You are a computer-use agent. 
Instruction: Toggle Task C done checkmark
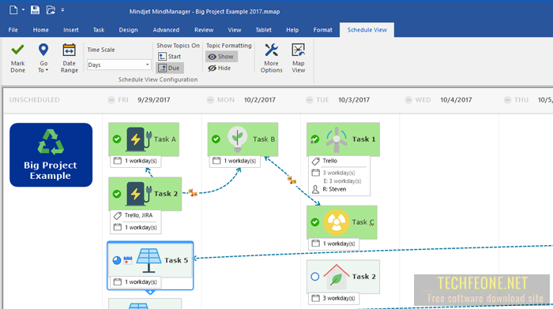pos(315,222)
